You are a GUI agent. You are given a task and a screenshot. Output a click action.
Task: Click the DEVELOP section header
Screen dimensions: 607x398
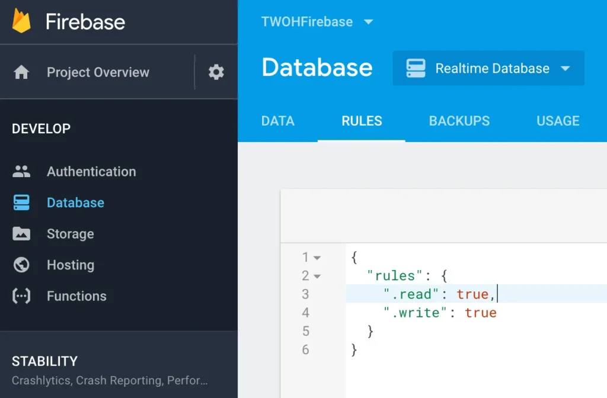pyautogui.click(x=41, y=129)
